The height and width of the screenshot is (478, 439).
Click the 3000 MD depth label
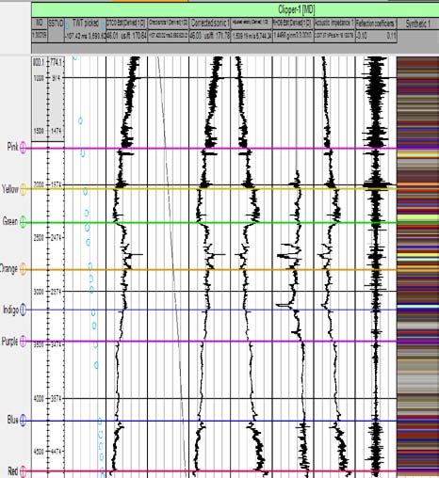coord(39,292)
